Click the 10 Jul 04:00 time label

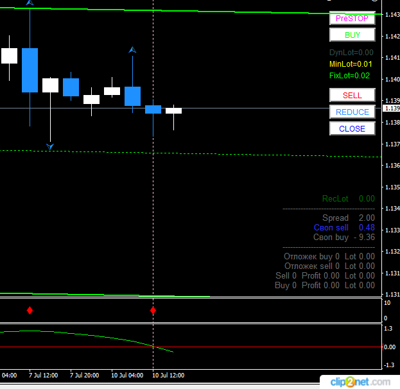pyautogui.click(x=127, y=376)
